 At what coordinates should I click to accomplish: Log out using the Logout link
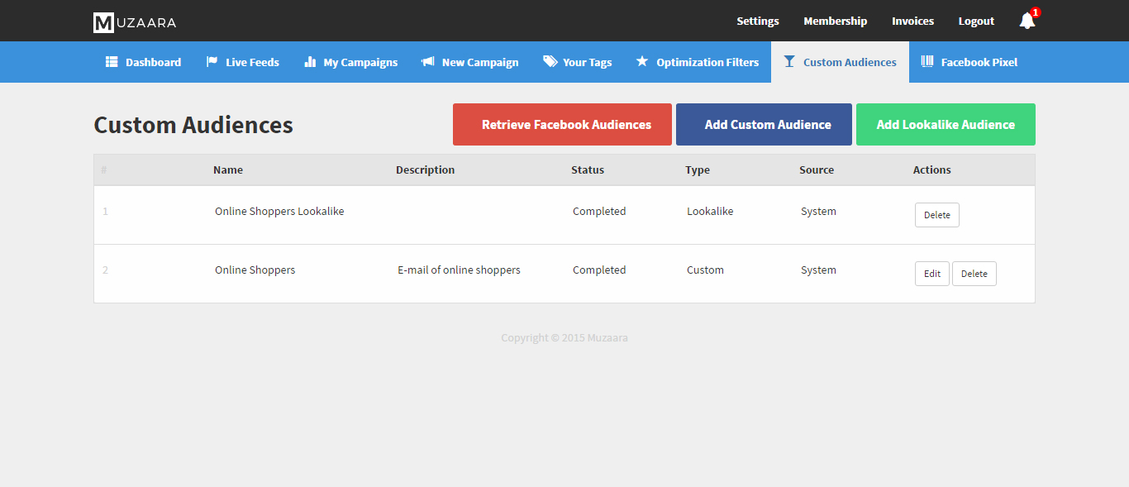click(976, 21)
